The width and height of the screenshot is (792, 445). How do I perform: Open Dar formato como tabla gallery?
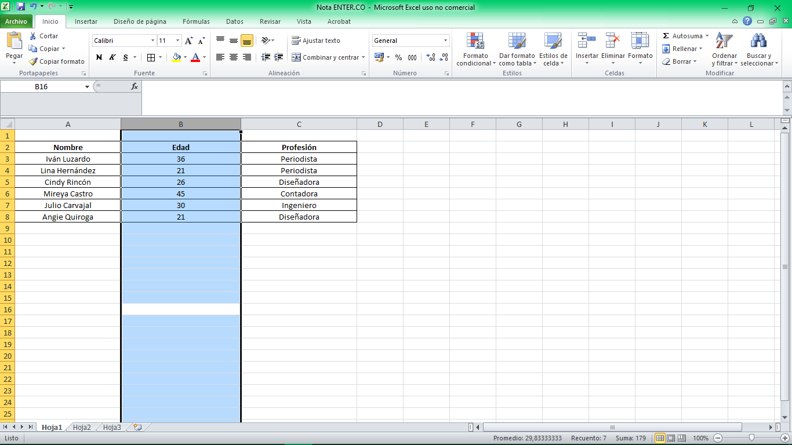click(517, 49)
